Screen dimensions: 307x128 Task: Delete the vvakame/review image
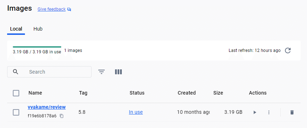tap(292, 112)
